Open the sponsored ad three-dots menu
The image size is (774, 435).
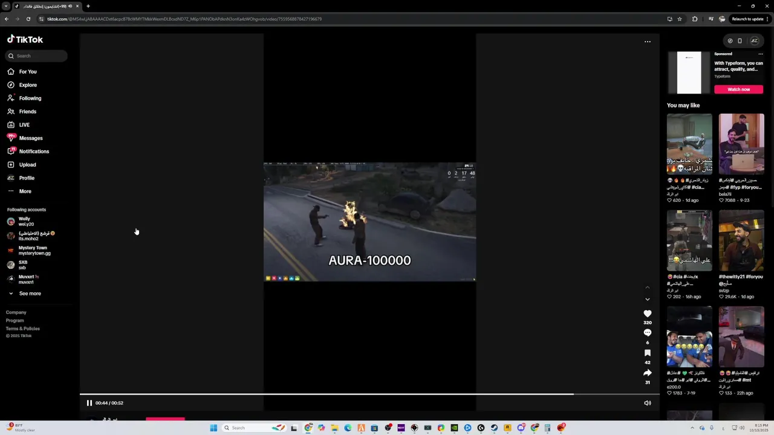click(761, 54)
